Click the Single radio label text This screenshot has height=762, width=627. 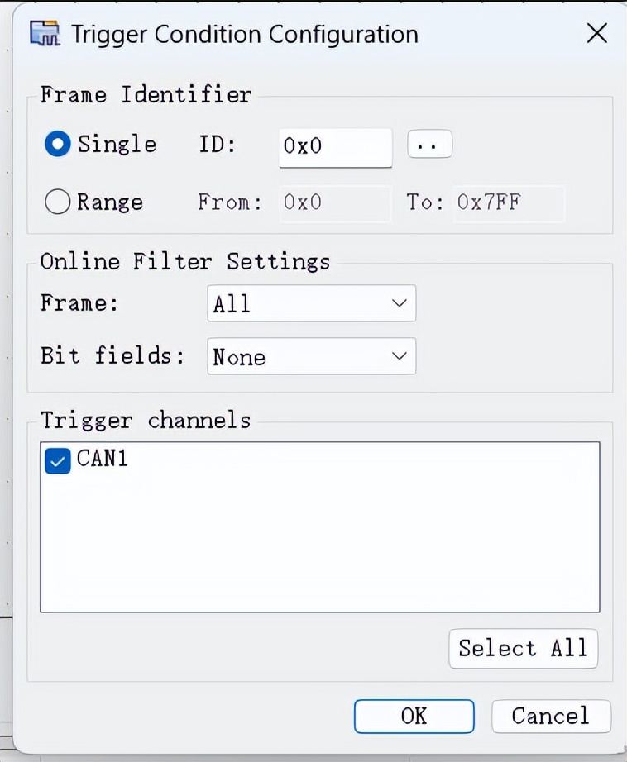(x=117, y=145)
